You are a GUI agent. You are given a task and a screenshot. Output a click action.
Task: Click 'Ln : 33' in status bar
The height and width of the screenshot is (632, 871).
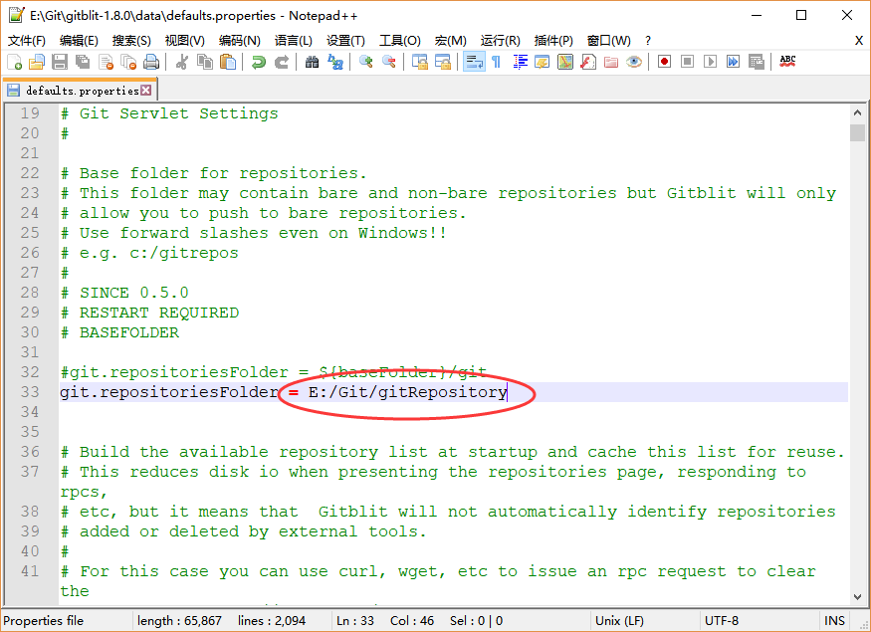(x=355, y=621)
